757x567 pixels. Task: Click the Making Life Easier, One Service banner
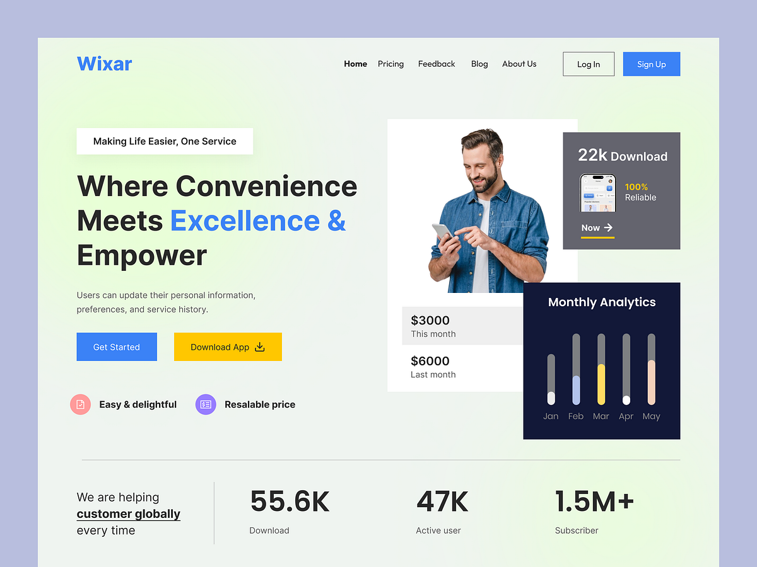pos(165,140)
